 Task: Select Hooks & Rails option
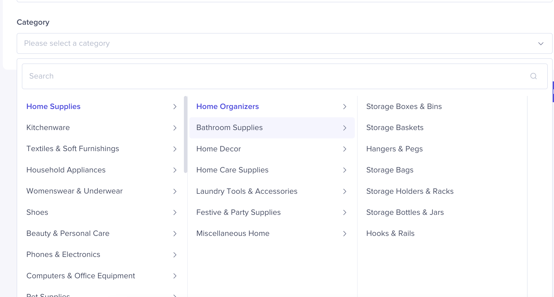coord(390,233)
